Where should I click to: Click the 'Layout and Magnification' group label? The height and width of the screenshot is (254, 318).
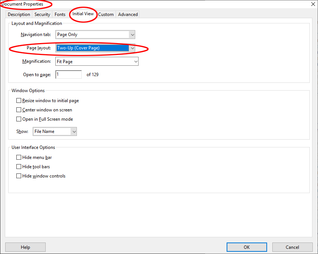(37, 23)
